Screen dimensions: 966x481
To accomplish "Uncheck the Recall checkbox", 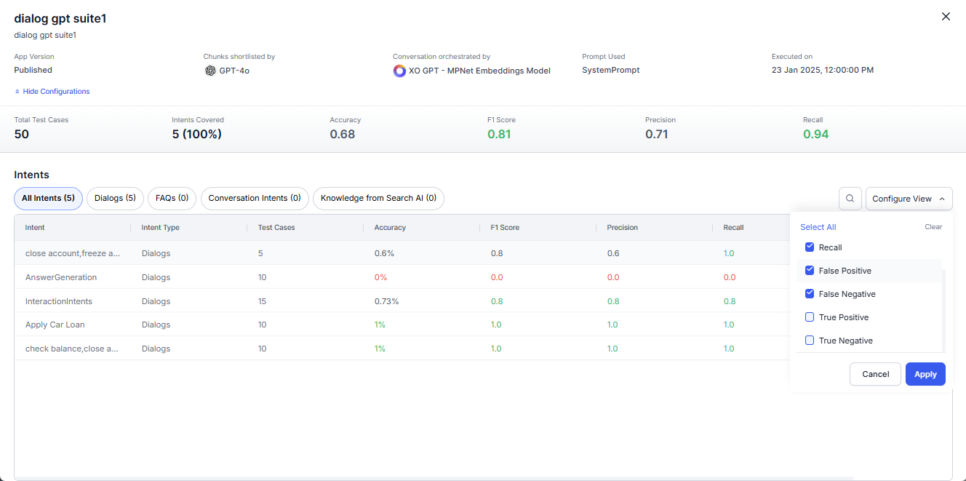I will pyautogui.click(x=810, y=247).
